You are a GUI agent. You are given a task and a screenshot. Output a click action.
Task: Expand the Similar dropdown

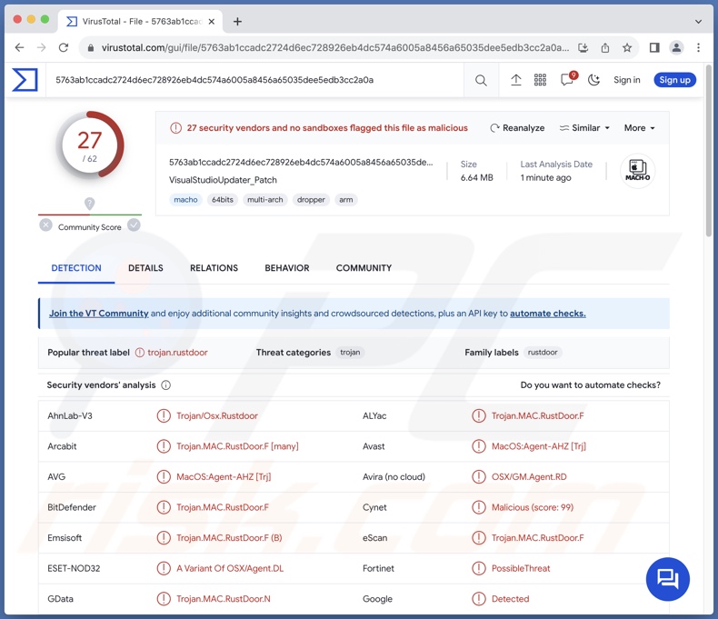(x=584, y=128)
